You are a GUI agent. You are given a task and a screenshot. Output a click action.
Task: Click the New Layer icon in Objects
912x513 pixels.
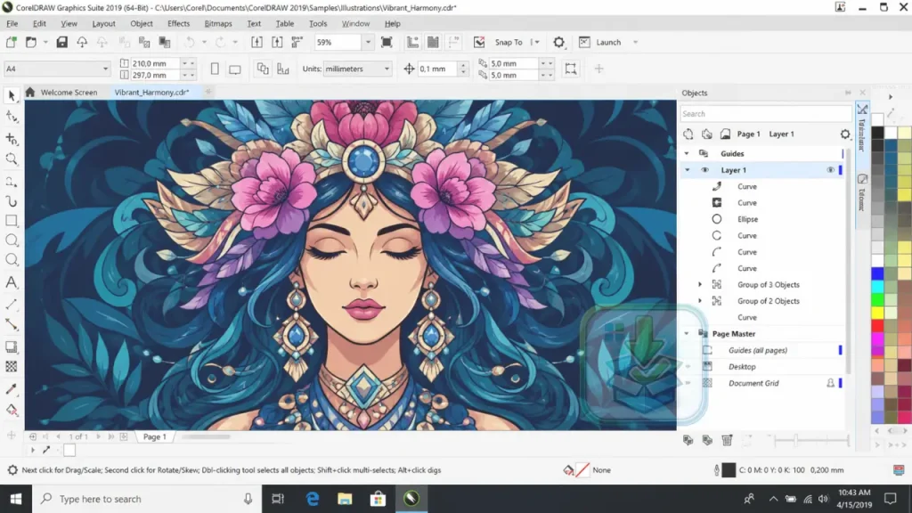tap(688, 440)
